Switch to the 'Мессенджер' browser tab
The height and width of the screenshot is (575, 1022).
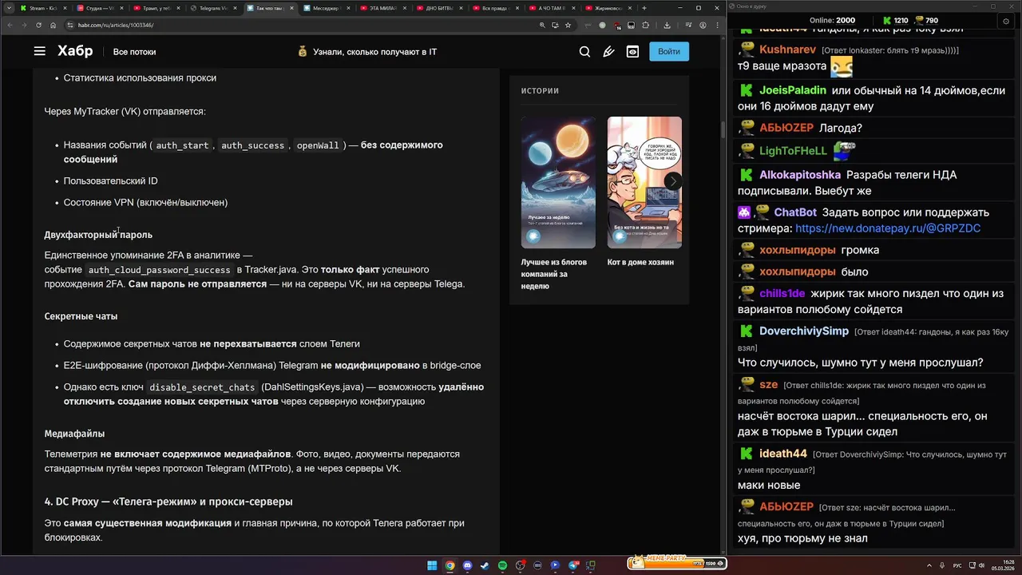click(x=327, y=8)
